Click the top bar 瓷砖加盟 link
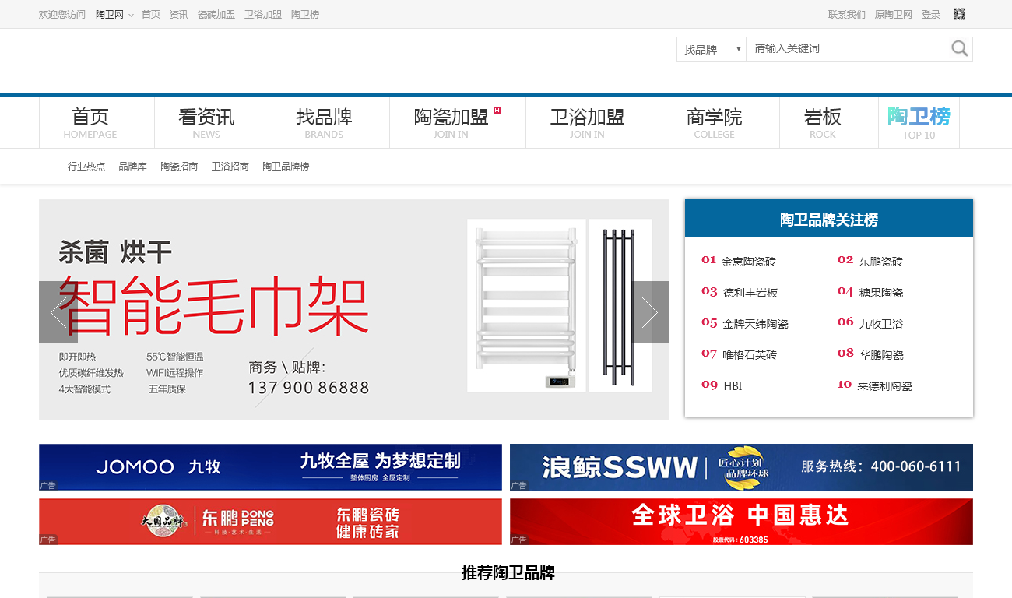 pyautogui.click(x=216, y=15)
